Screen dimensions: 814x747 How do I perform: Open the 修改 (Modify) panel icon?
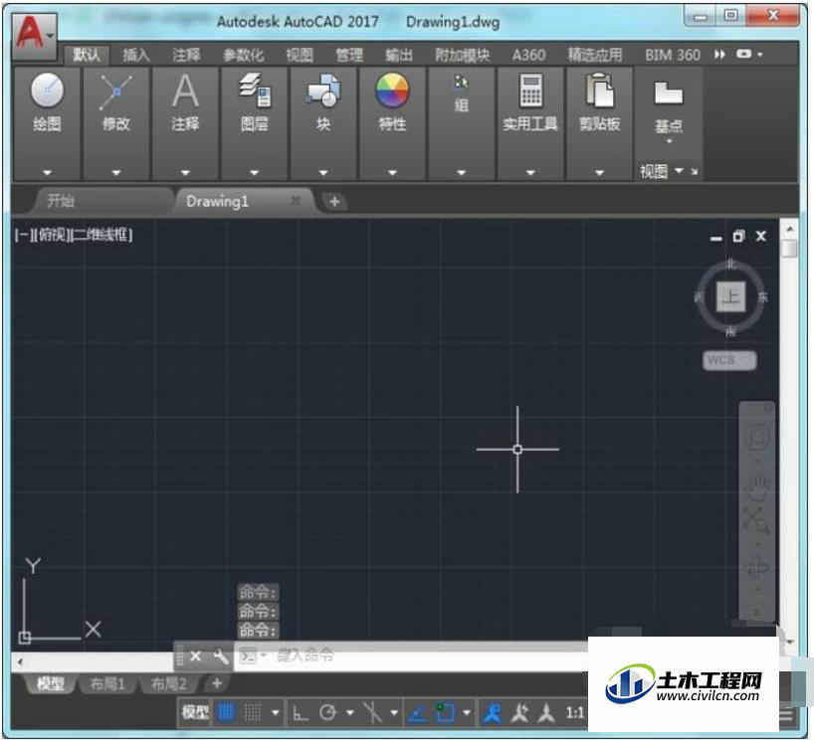pos(115,92)
